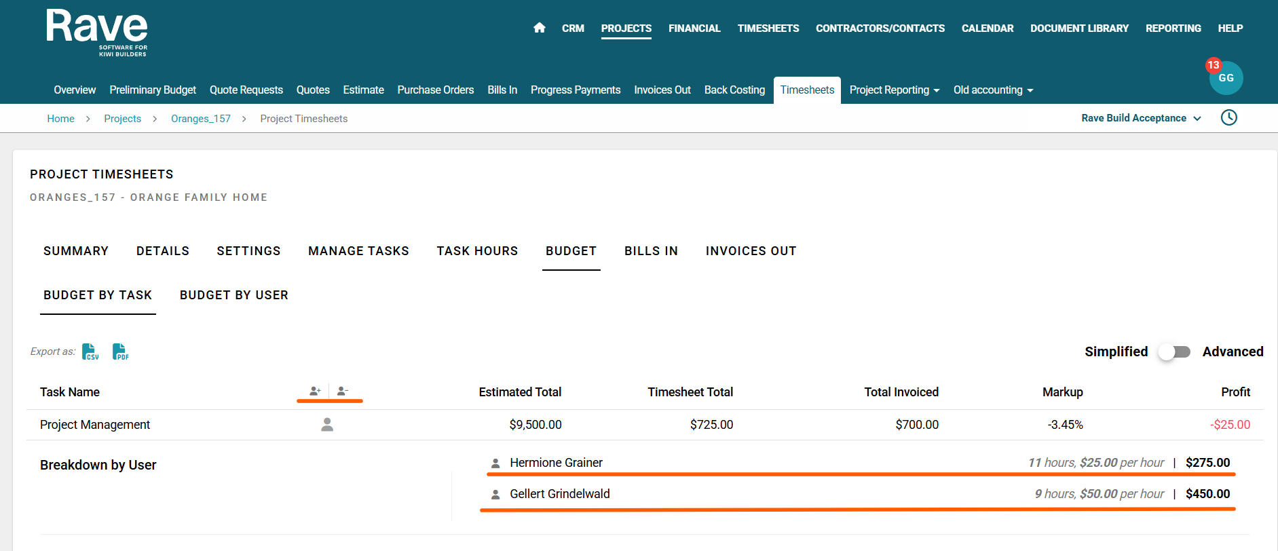Click the remove user icon in header
Viewport: 1278px width, 551px height.
[x=343, y=391]
